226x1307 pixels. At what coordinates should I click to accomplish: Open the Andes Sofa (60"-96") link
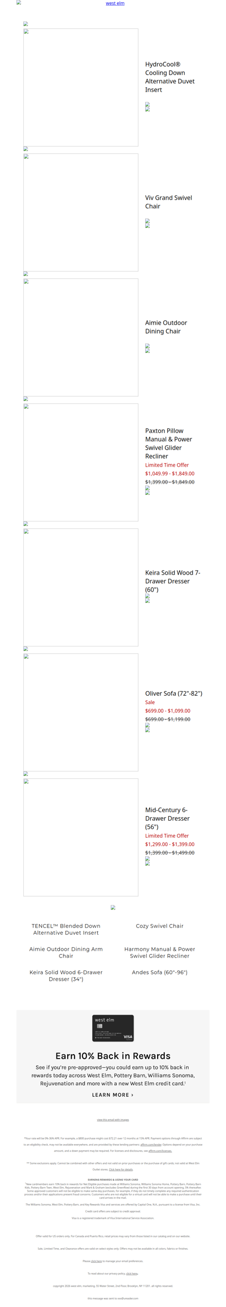(x=160, y=972)
